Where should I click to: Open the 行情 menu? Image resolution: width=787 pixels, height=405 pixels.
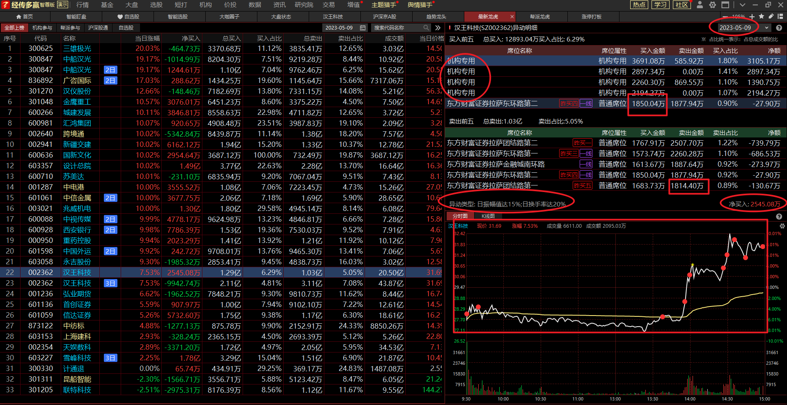pyautogui.click(x=83, y=5)
